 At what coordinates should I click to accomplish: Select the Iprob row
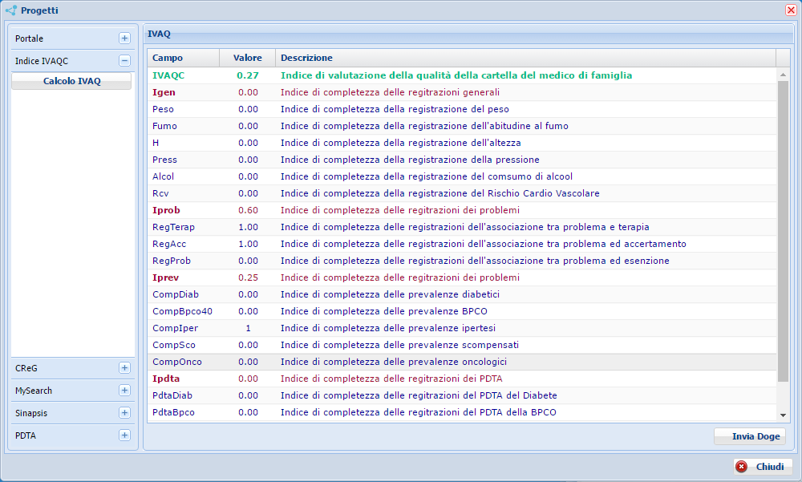pyautogui.click(x=462, y=210)
